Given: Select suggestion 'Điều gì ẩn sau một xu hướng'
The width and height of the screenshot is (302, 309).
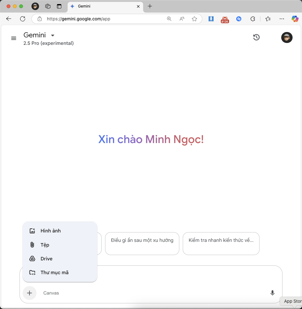Looking at the screenshot, I should 142,243.
